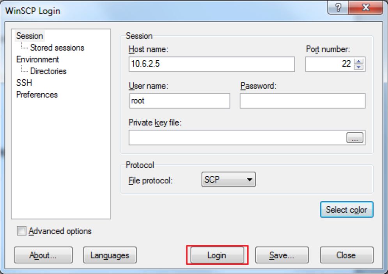Click the Select color button
This screenshot has height=274, width=388.
[346, 210]
